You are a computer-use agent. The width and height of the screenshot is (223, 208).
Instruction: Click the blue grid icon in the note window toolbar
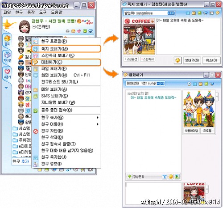click(x=188, y=13)
